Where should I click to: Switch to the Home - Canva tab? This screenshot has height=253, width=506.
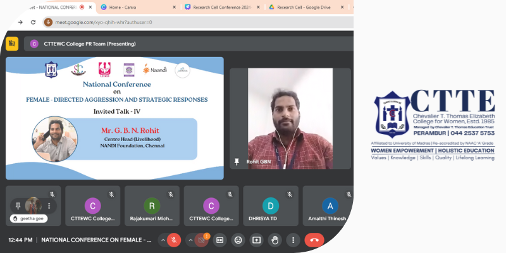pyautogui.click(x=139, y=7)
